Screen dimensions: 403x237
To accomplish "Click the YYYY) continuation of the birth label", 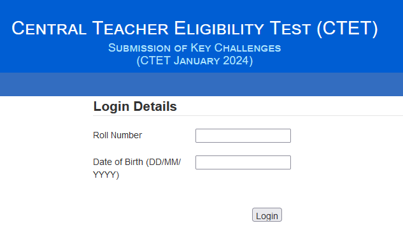I will (x=106, y=175).
